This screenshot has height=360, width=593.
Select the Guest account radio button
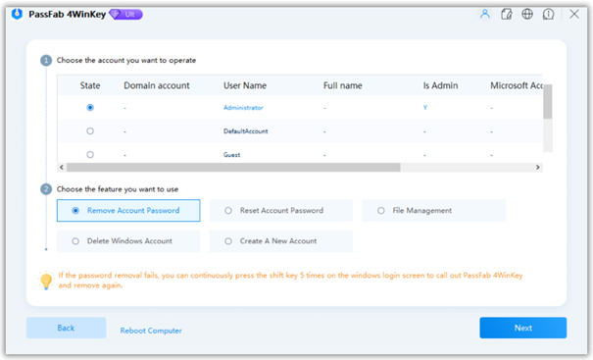[90, 154]
